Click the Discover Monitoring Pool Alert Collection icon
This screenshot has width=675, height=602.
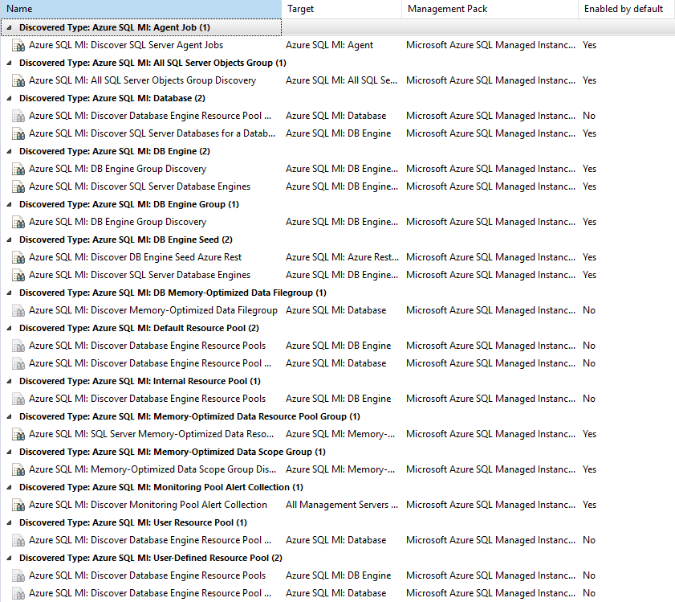tap(18, 505)
